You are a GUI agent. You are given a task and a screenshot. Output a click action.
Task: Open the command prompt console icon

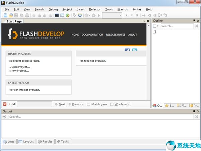click(57, 15)
